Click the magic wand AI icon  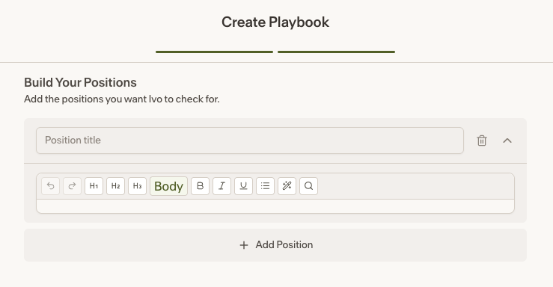click(x=287, y=186)
